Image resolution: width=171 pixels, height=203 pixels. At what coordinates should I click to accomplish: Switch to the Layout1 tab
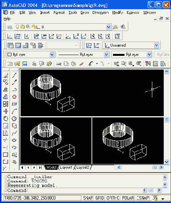point(66,167)
